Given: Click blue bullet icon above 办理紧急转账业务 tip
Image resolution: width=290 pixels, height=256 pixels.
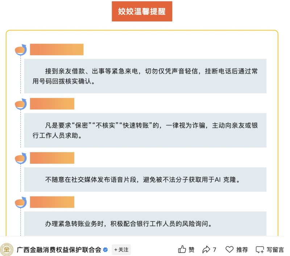Looking at the screenshot, I should tap(21, 202).
